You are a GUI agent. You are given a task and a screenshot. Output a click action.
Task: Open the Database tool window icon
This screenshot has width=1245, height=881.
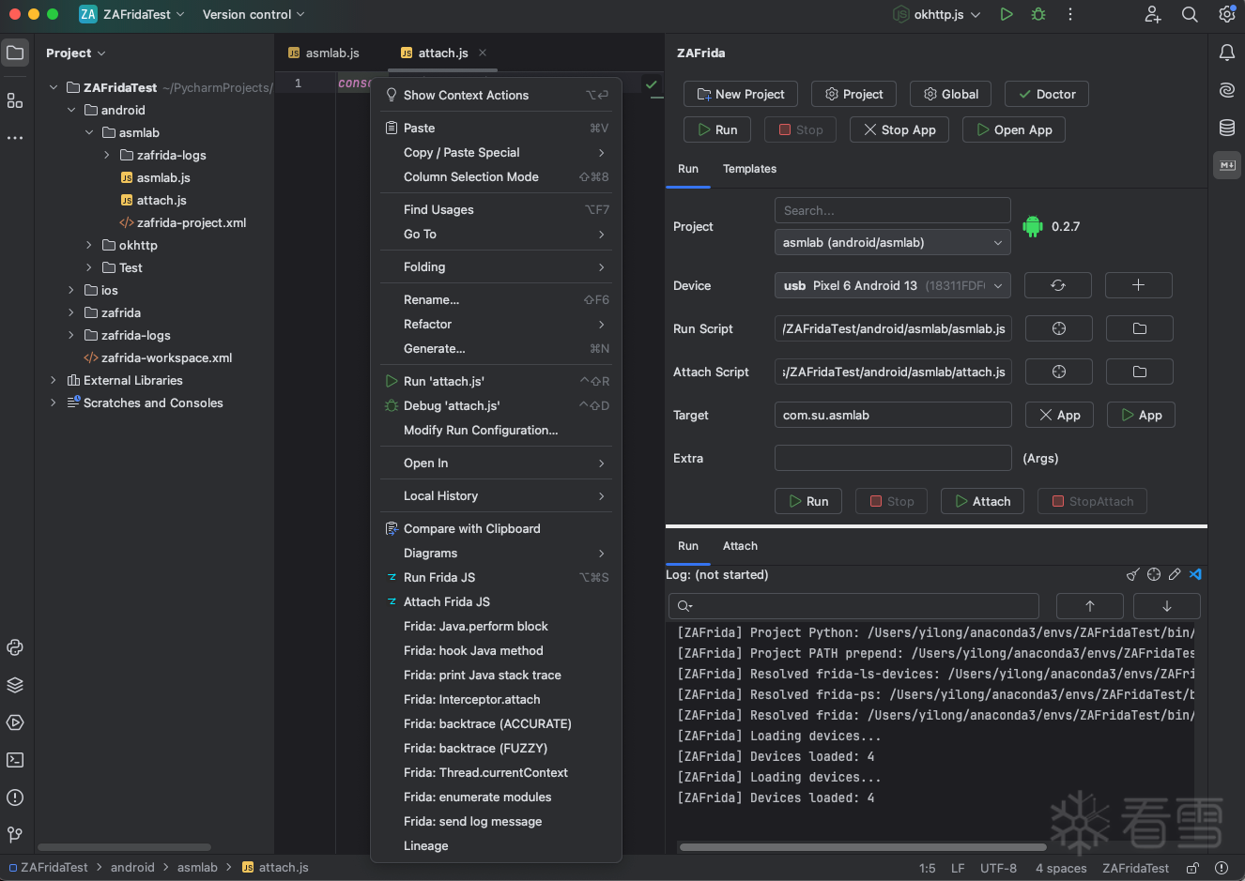click(x=1226, y=128)
